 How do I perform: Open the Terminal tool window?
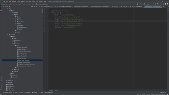tap(35, 92)
